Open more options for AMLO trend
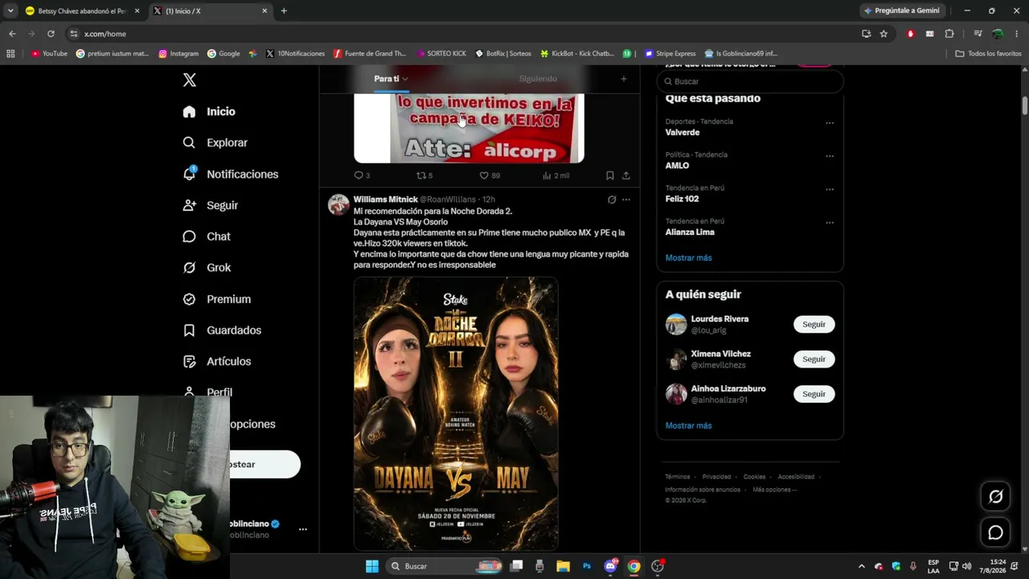 (x=830, y=156)
